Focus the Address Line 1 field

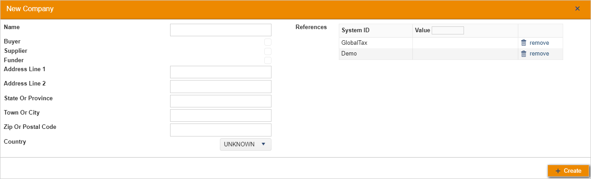click(221, 72)
